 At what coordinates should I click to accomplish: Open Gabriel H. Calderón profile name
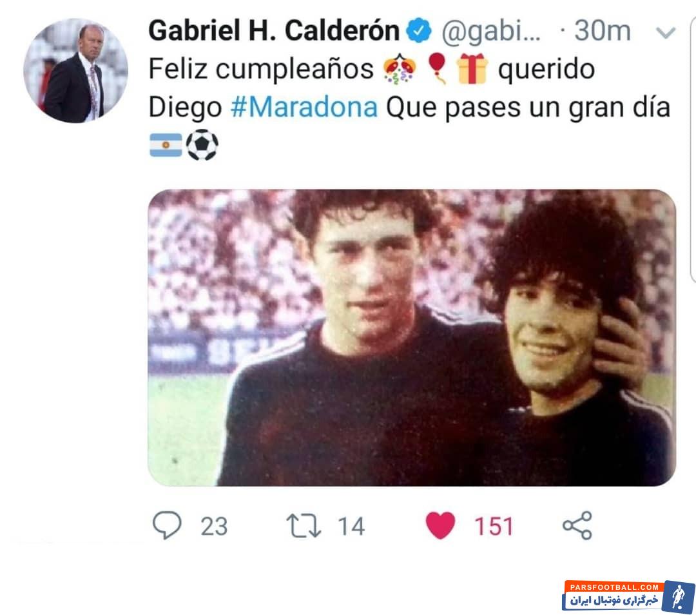(x=274, y=31)
